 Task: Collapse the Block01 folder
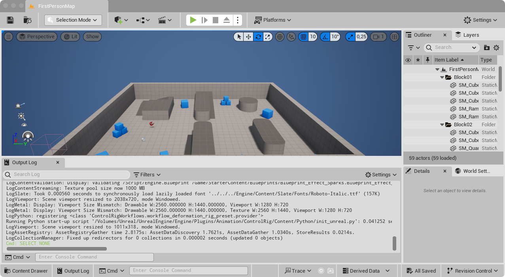442,77
